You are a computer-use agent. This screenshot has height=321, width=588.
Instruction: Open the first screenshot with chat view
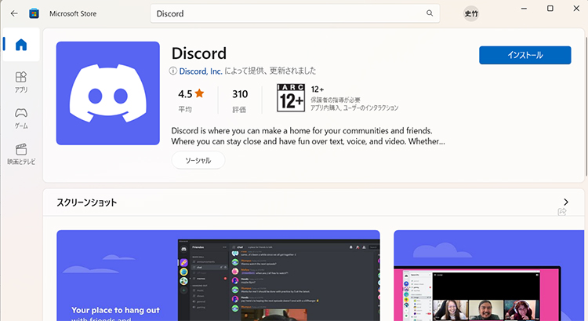(218, 275)
